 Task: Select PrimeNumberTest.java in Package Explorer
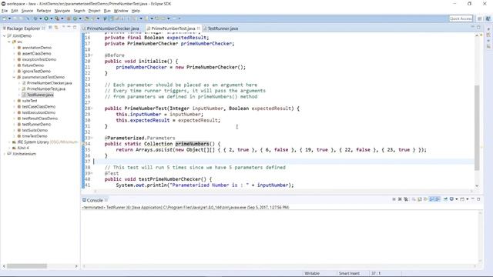pos(46,89)
